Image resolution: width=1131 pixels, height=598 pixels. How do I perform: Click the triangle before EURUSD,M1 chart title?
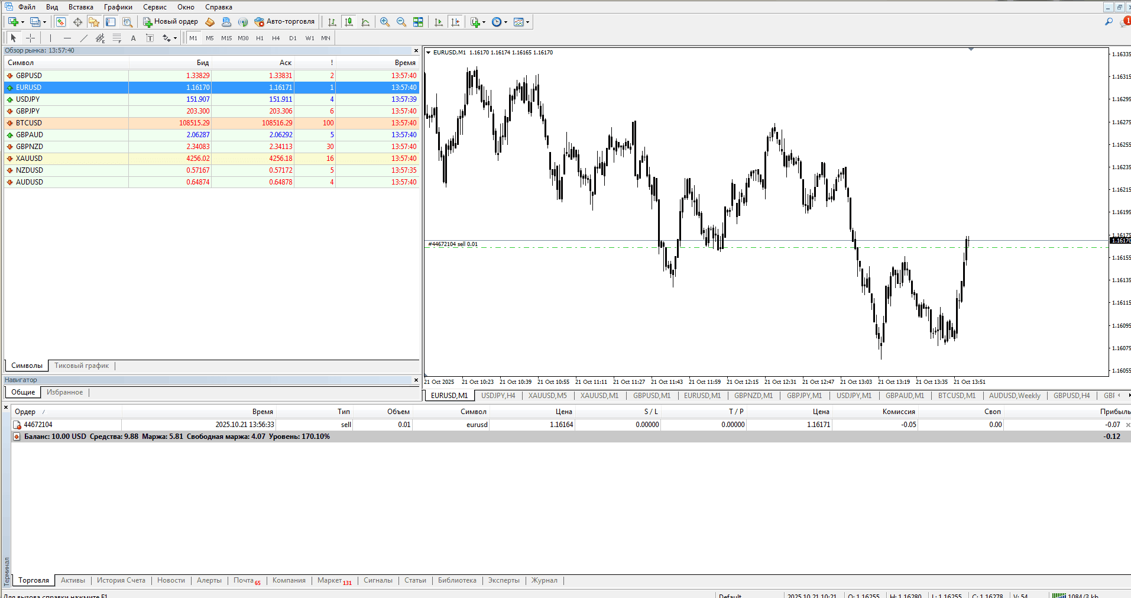428,53
